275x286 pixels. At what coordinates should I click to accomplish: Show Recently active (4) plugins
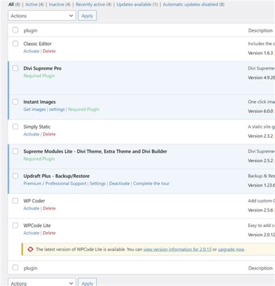click(93, 4)
